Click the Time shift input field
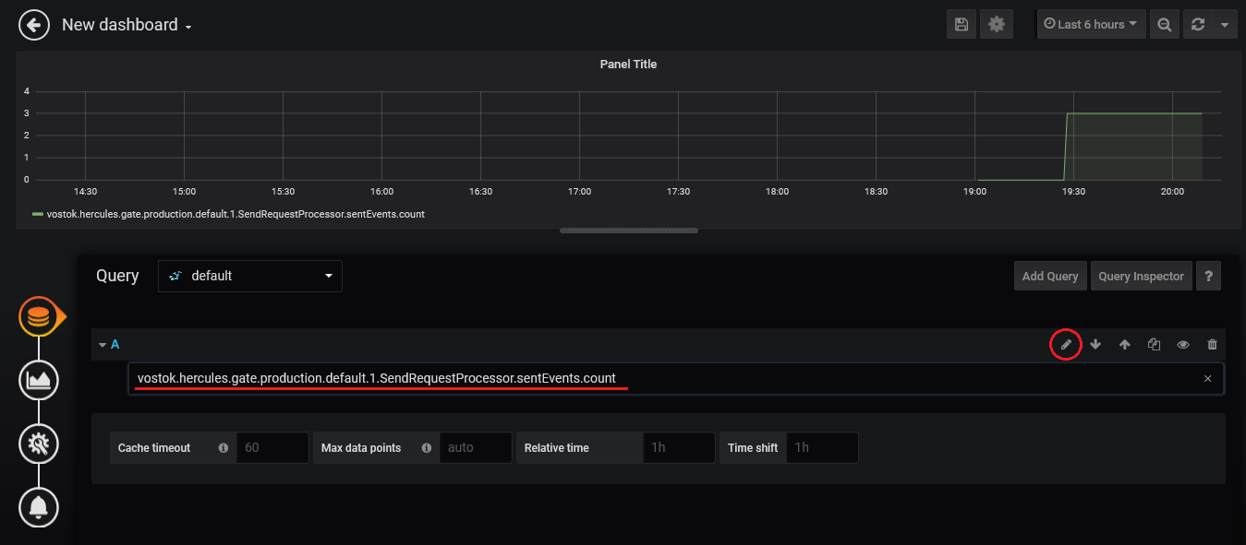Screen dimensions: 1246x545 click(x=822, y=447)
